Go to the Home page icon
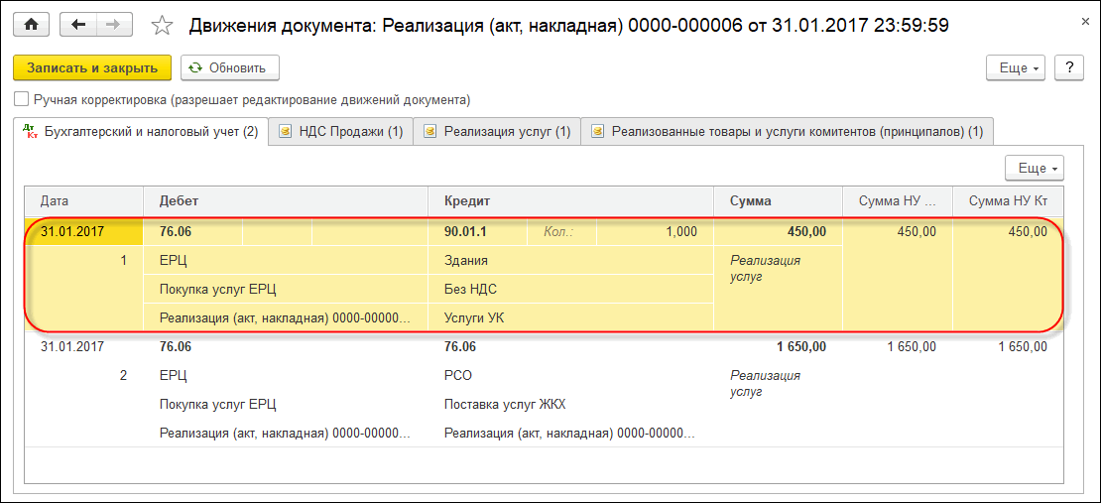This screenshot has height=503, width=1101. (x=31, y=25)
